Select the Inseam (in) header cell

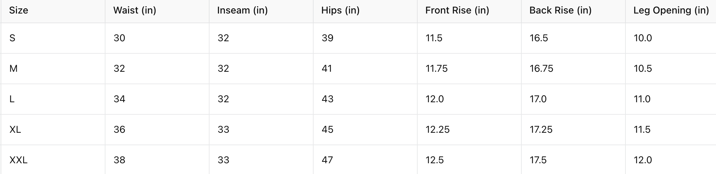242,10
